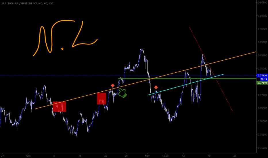Click the 27:19 bar countdown label
The height and width of the screenshot is (158, 268).
coord(264,79)
